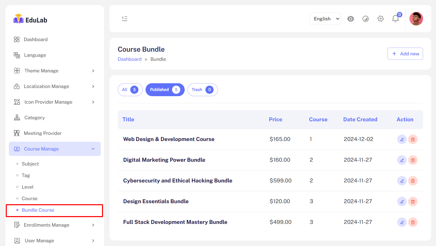Open settings via the gear icon
This screenshot has height=246, width=436.
pos(381,19)
